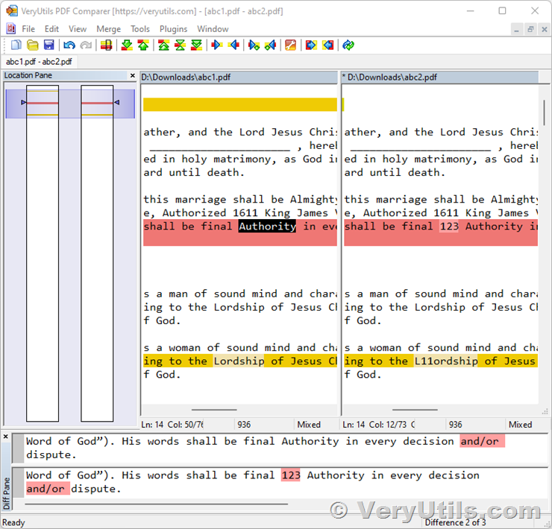
Task: Open files with the yellow folder icon
Action: point(32,45)
